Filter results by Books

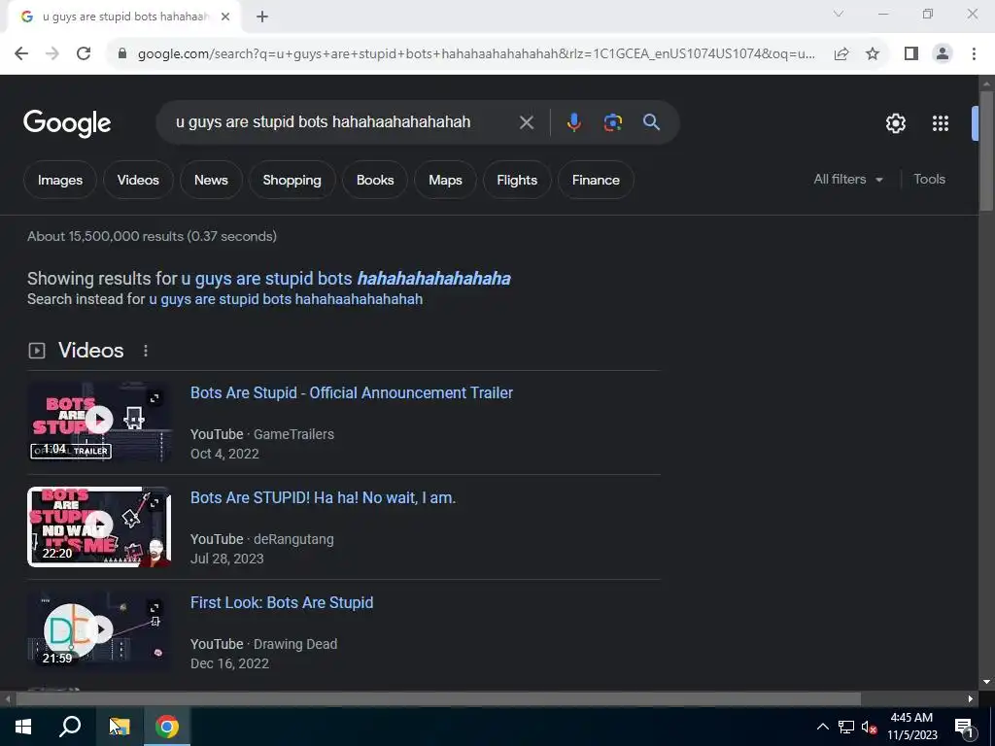375,180
